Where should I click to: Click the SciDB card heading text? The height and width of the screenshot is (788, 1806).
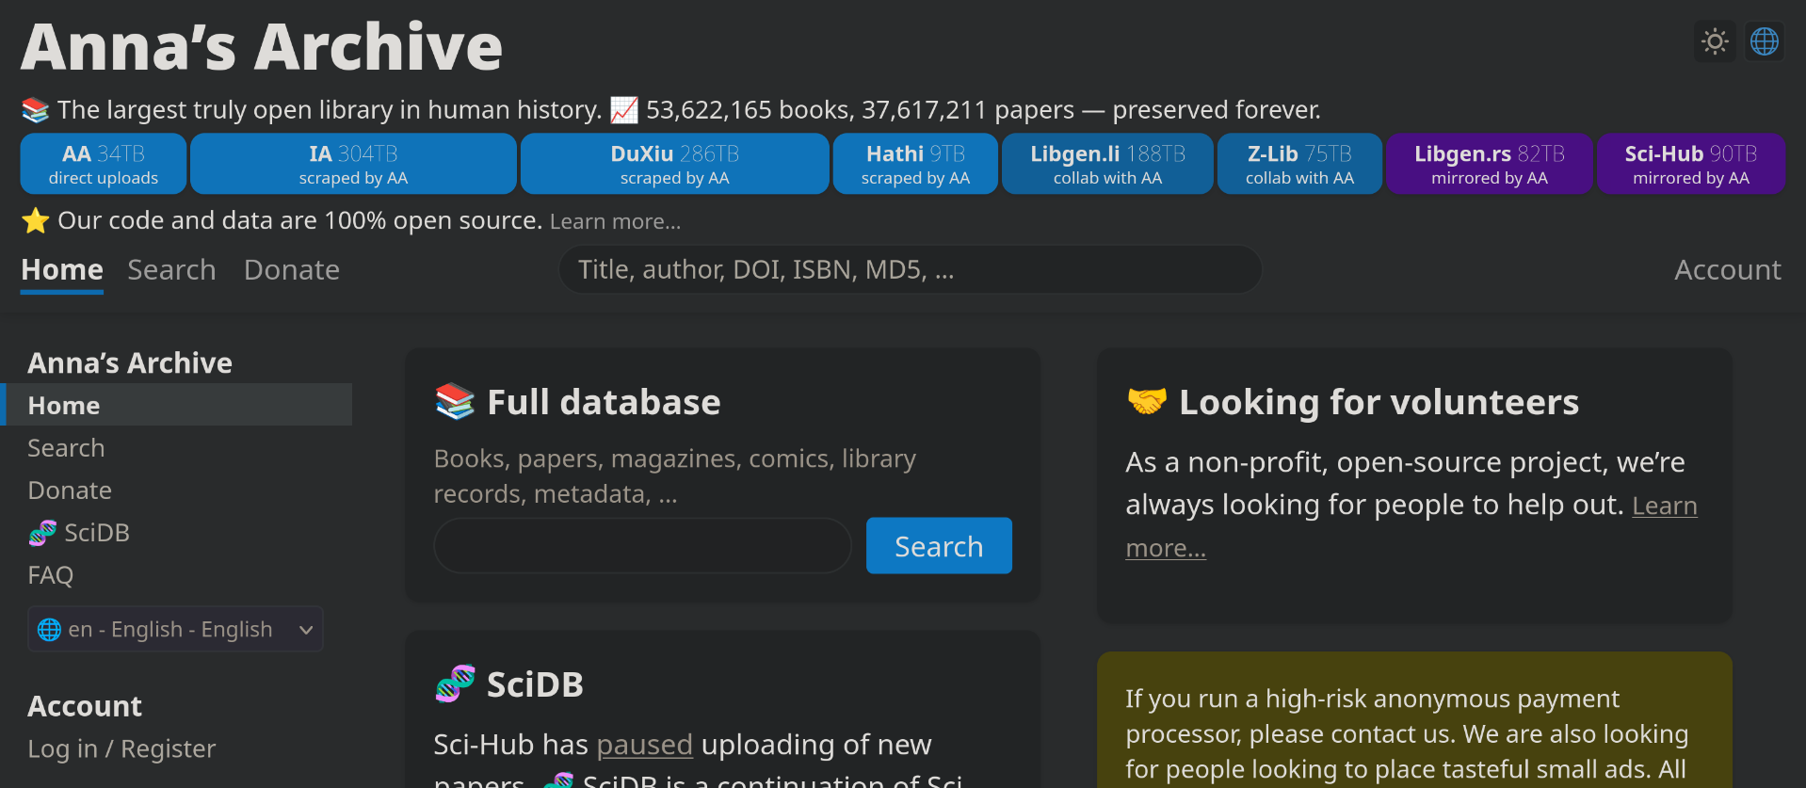point(535,684)
